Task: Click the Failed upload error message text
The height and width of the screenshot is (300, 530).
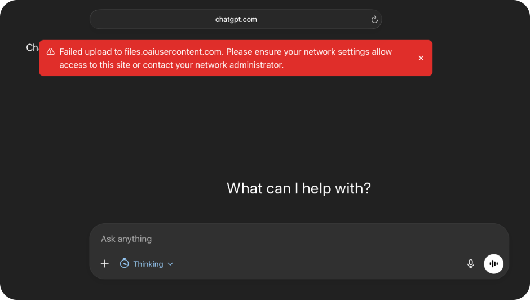Action: click(226, 58)
